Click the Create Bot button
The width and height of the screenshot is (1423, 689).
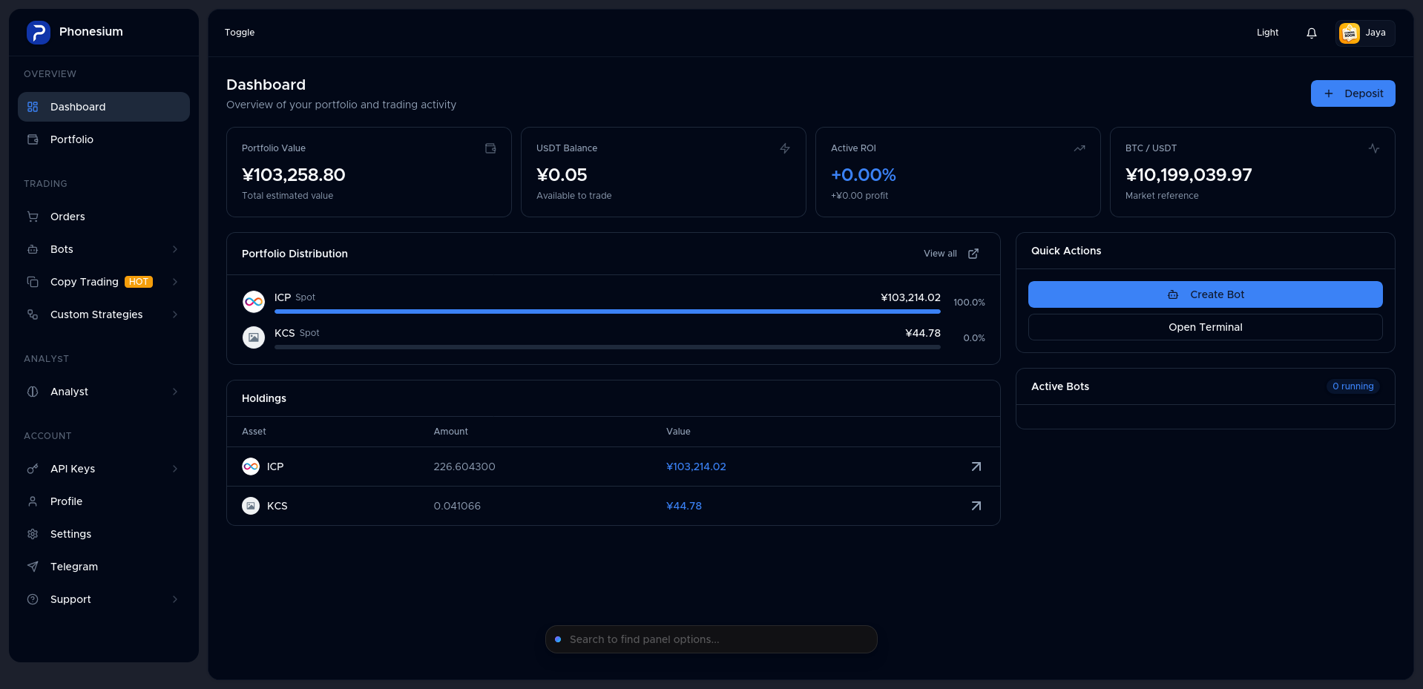(1205, 294)
